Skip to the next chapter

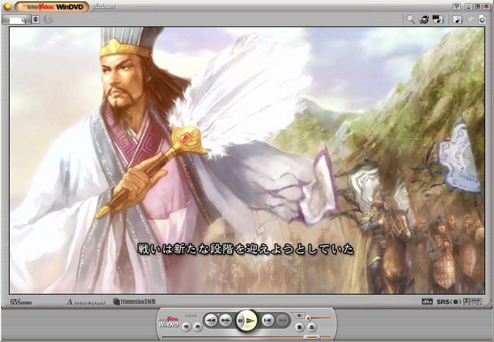(283, 321)
